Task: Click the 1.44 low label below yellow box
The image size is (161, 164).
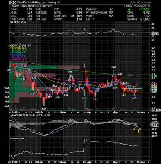Action: [x=135, y=98]
